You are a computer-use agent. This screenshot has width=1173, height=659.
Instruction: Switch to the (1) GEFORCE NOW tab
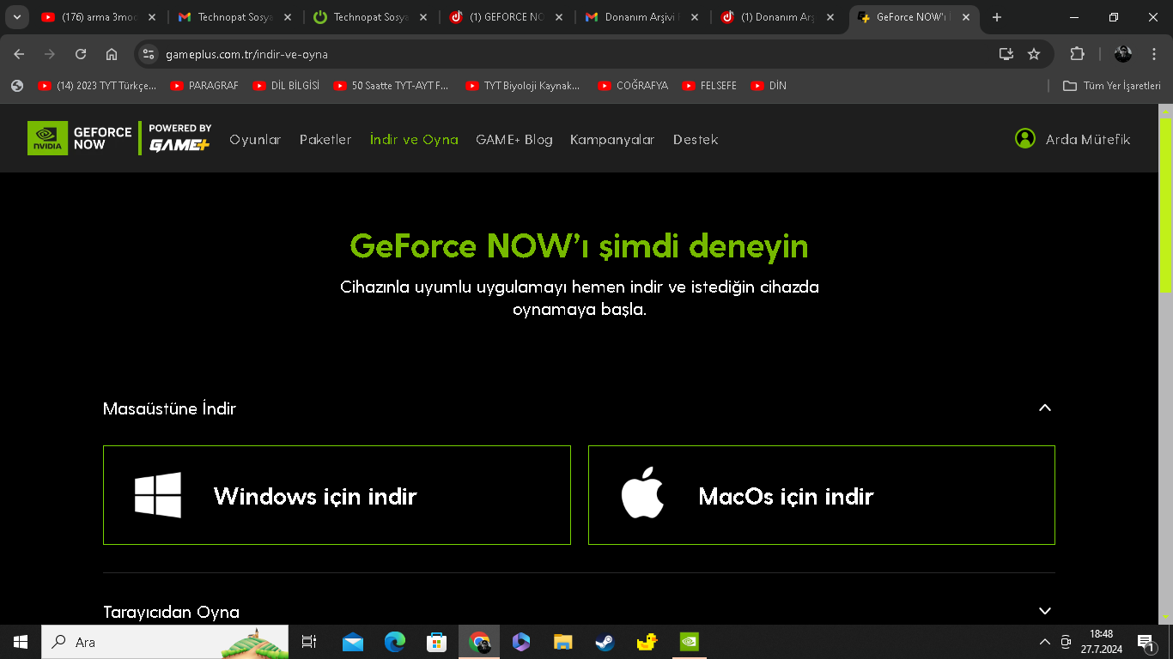505,17
